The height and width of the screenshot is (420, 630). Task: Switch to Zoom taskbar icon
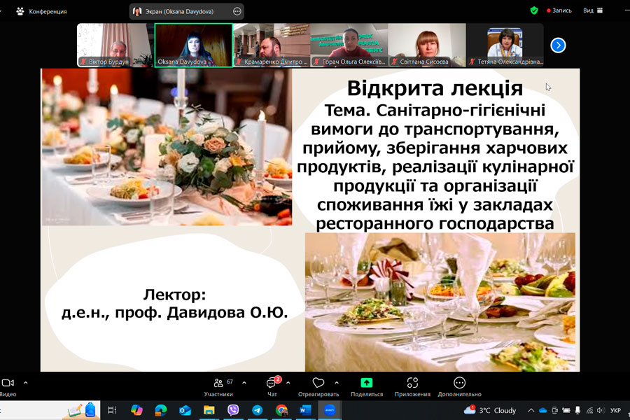(x=330, y=410)
